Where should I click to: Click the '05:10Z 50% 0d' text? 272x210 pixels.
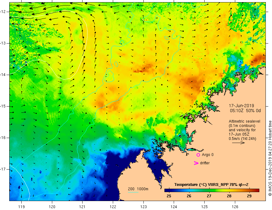tap(245, 111)
